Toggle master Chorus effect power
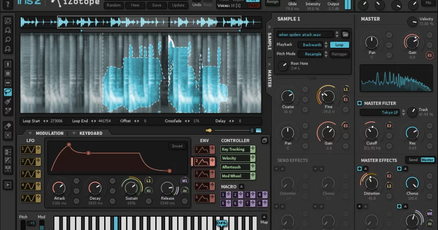This screenshot has width=438, height=230. 399,169
